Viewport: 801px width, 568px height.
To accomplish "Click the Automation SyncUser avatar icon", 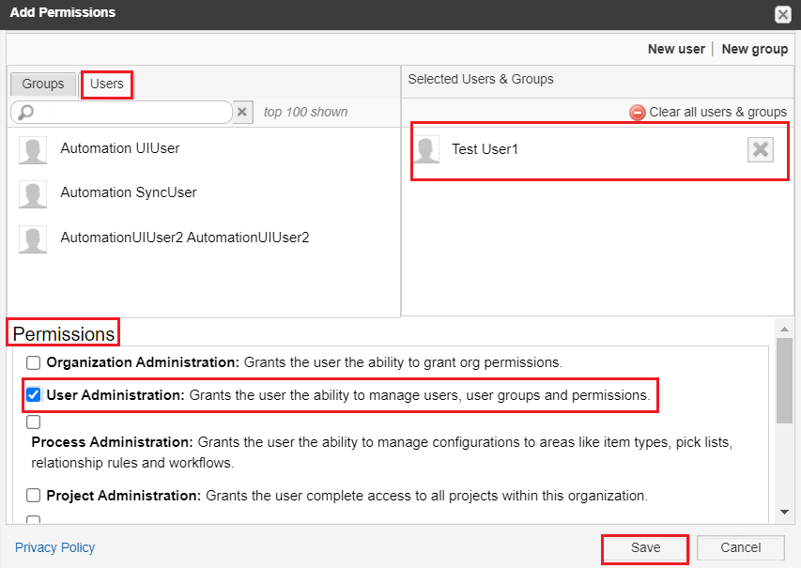I will point(33,194).
